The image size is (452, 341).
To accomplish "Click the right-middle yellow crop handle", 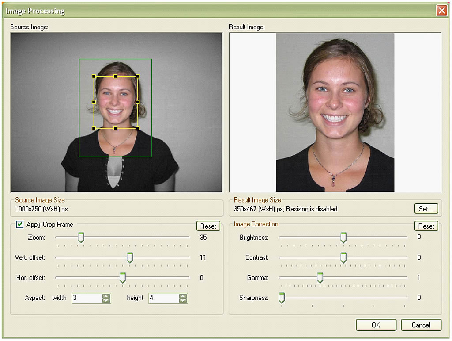I will click(x=138, y=102).
